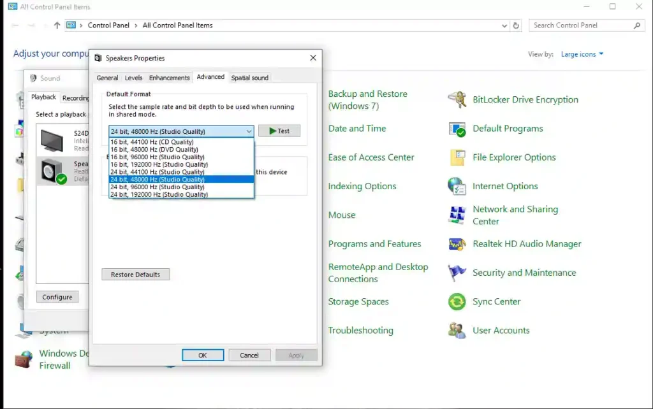Open the Internet Options globe icon

[x=457, y=186]
